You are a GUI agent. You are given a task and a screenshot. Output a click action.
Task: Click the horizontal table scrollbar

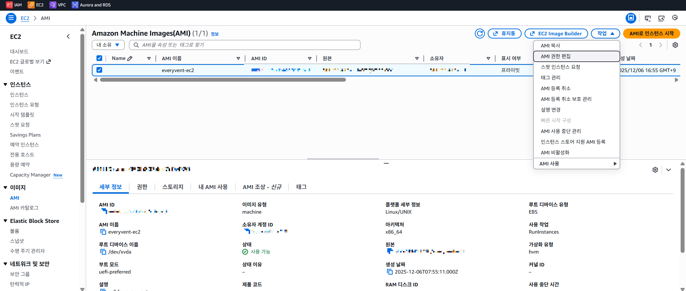click(223, 80)
